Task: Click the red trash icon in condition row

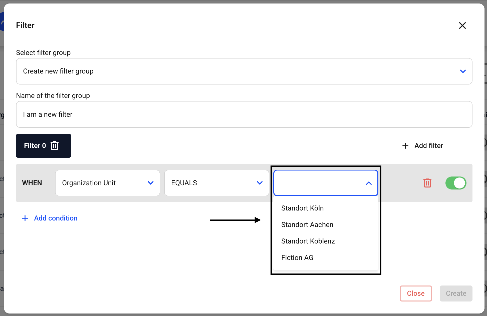Action: [x=427, y=183]
